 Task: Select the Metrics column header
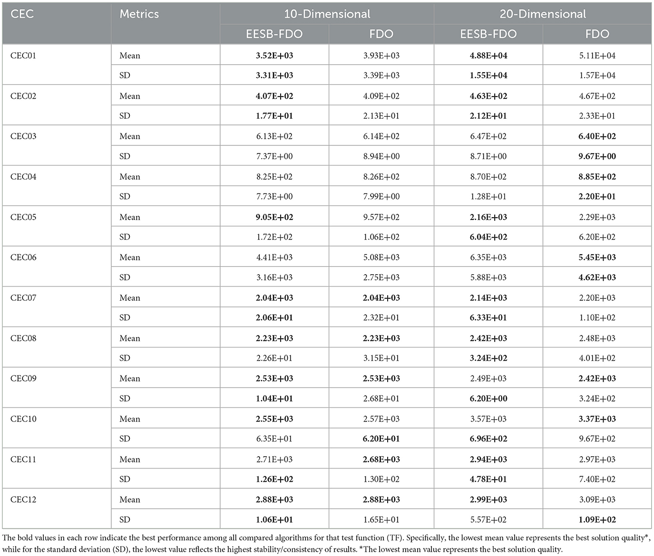coord(139,14)
